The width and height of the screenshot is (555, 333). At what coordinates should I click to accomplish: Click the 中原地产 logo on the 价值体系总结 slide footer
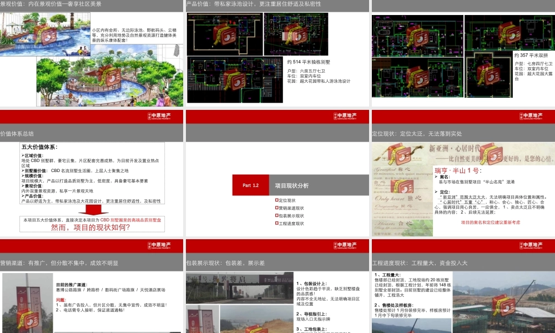[x=159, y=245]
